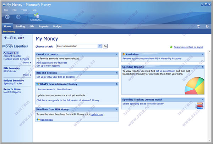Viewport: 213px width, 144px height.
Task: Click Select spending areas to watch closely
Action: pyautogui.click(x=143, y=104)
